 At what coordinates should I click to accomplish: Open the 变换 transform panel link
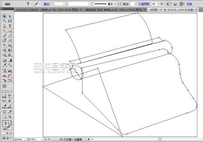pos(189,4)
